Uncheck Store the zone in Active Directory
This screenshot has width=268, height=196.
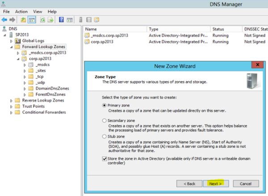click(105, 159)
